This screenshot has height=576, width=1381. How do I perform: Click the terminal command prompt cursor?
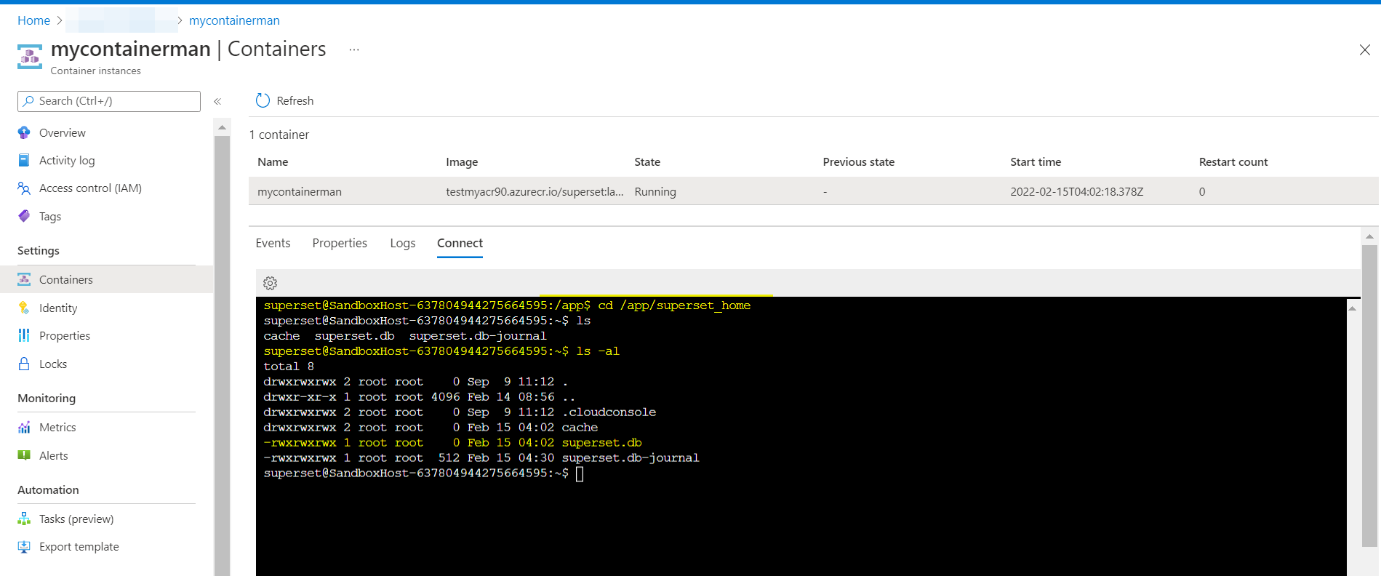click(x=580, y=473)
